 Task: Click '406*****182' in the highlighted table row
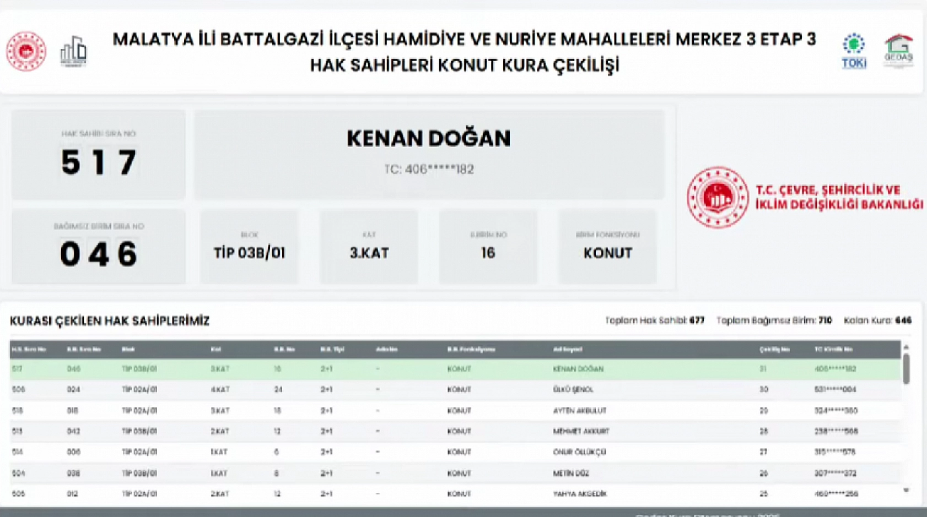click(835, 369)
